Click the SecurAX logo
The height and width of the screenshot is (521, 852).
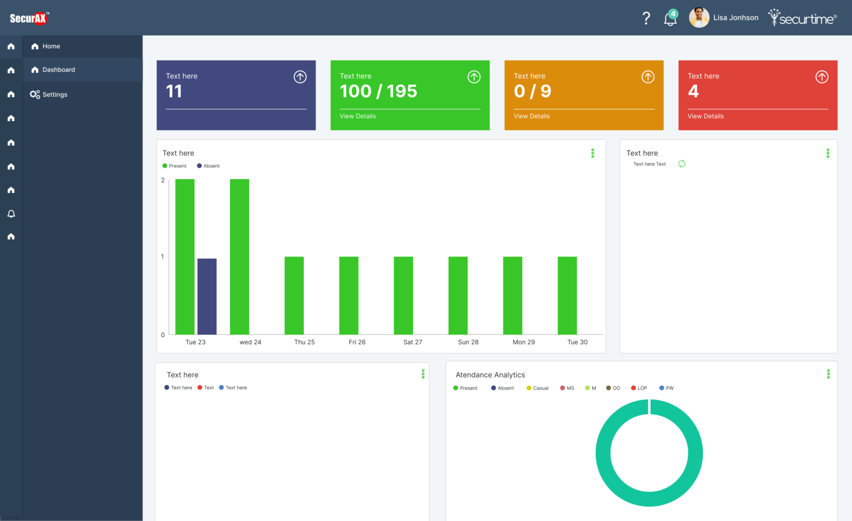[x=30, y=17]
